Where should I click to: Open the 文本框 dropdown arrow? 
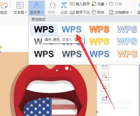(26, 13)
